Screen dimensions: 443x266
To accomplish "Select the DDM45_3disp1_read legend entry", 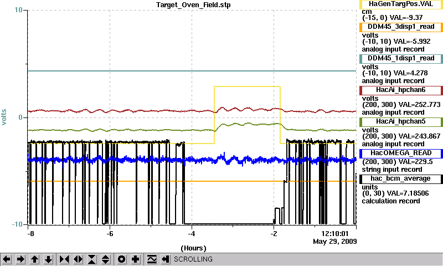I will 401,27.
